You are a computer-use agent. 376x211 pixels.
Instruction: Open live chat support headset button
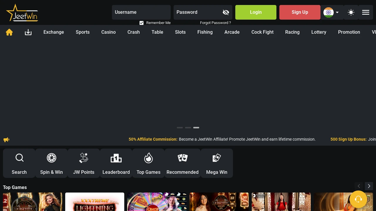[x=358, y=199]
